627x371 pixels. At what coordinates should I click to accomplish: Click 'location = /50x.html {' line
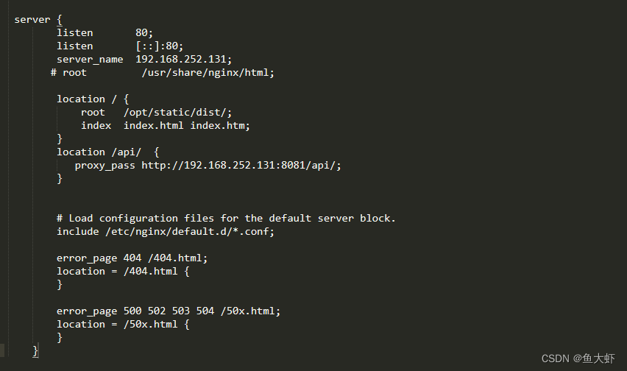[x=123, y=324]
